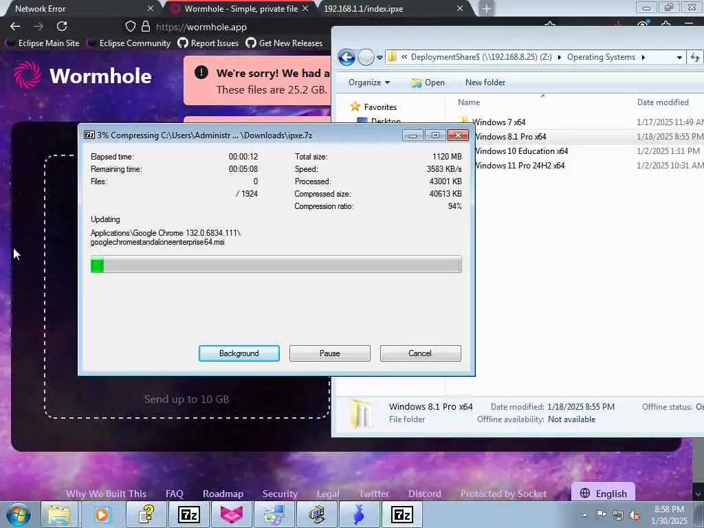Click the network computers taskbar icon
This screenshot has width=704, height=528.
click(x=274, y=514)
